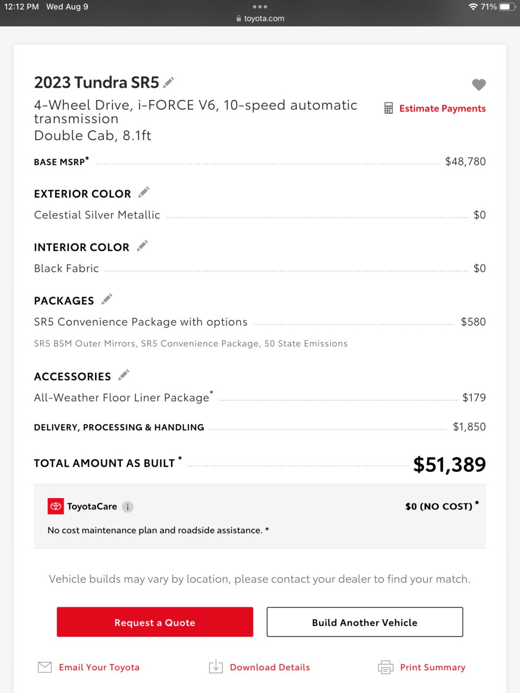Open the Print Summary link
520x693 pixels.
(433, 668)
